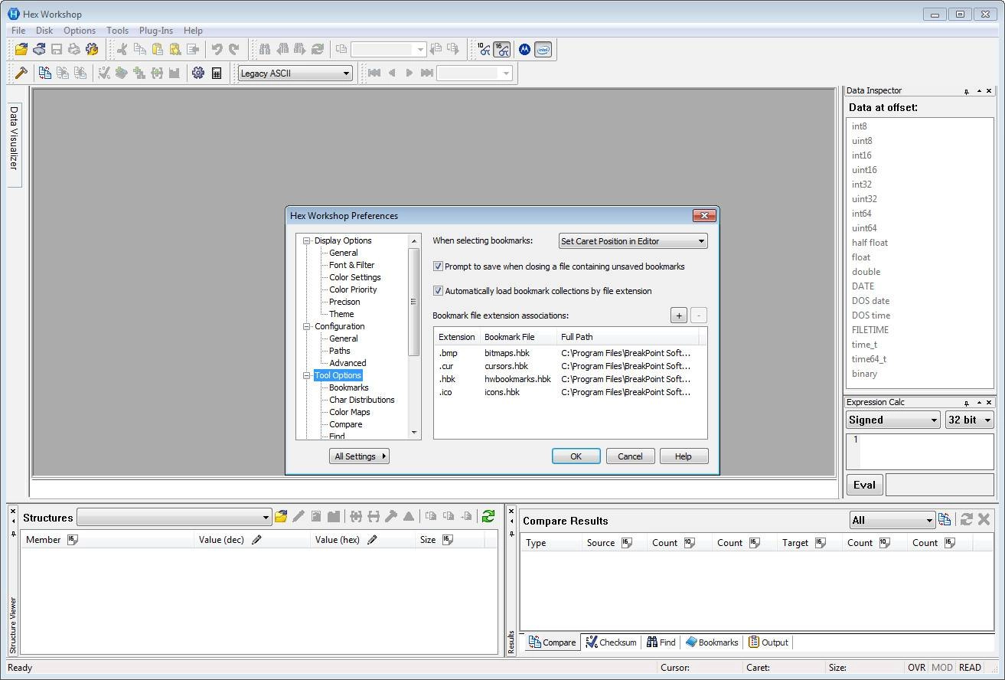The image size is (1005, 680).
Task: Open the 32 bit dropdown
Action: click(x=970, y=420)
